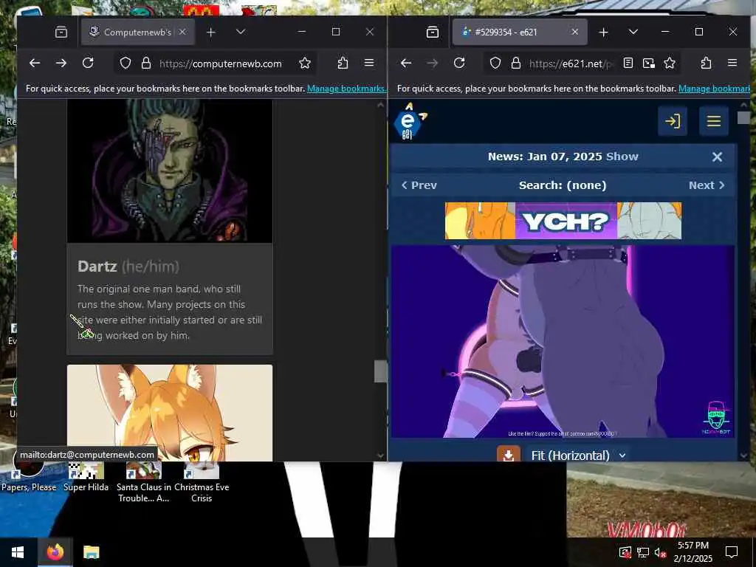Open the notification center icon
The image size is (756, 567).
(x=732, y=552)
